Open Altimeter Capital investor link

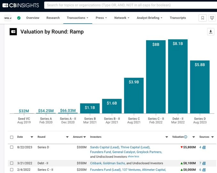click(x=154, y=170)
